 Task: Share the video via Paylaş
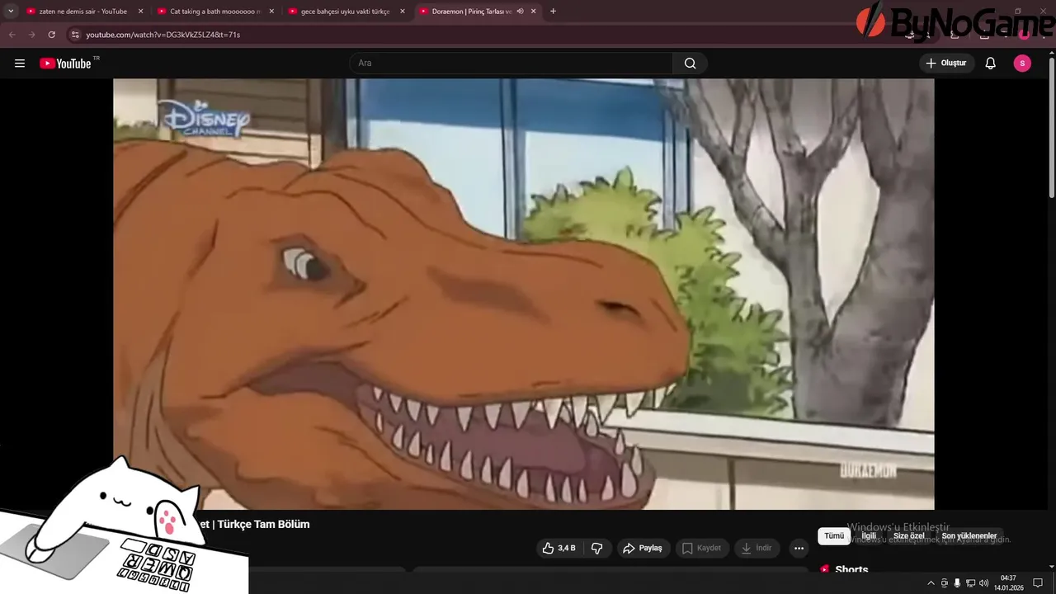tap(643, 548)
